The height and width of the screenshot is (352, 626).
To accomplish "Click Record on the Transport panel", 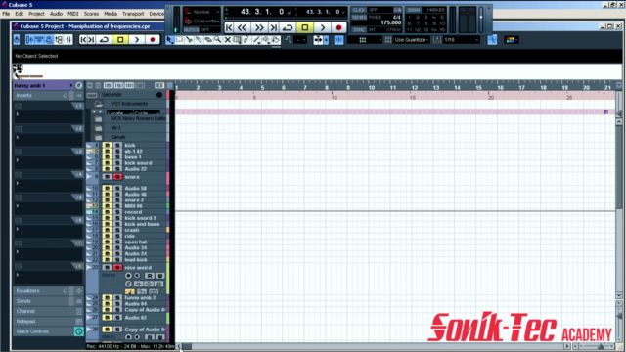I will click(338, 27).
